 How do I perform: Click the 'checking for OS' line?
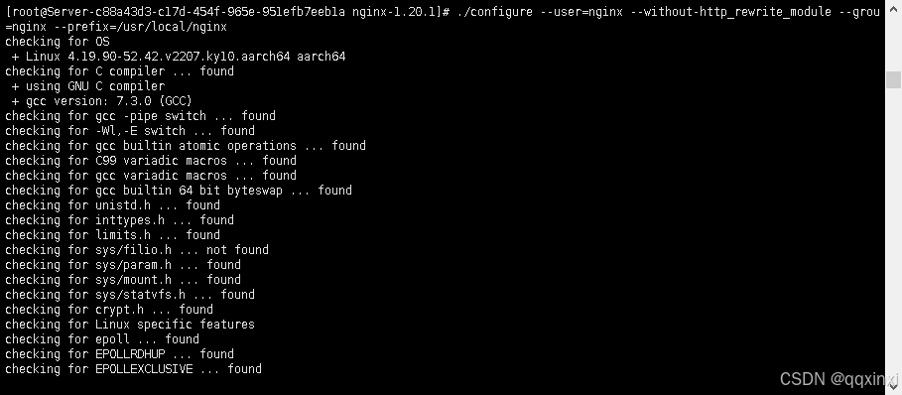[57, 42]
